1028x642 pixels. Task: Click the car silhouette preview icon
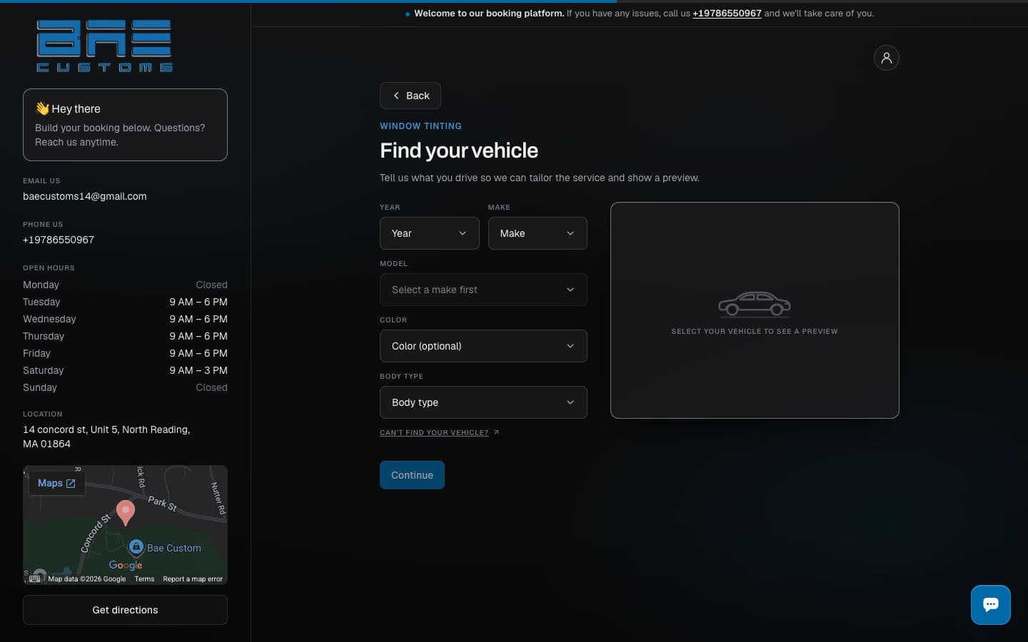tap(755, 304)
